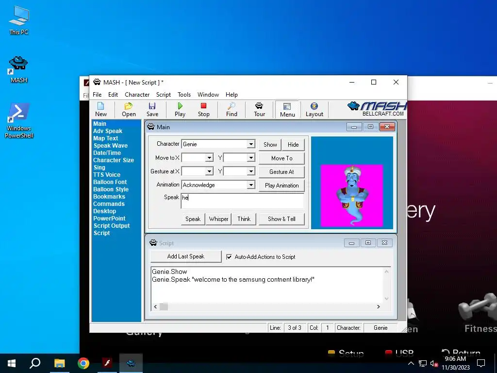This screenshot has height=373, width=497.
Task: Click the Think button
Action: 244,219
